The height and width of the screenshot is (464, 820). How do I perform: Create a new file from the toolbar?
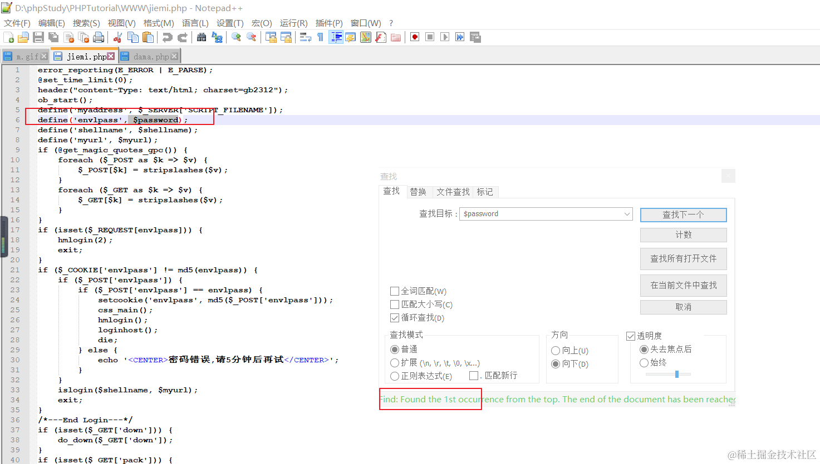(8, 37)
